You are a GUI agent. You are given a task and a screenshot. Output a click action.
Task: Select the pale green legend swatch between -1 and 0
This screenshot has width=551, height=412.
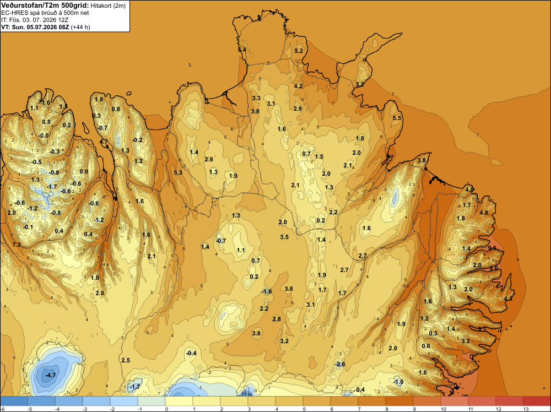click(x=152, y=401)
